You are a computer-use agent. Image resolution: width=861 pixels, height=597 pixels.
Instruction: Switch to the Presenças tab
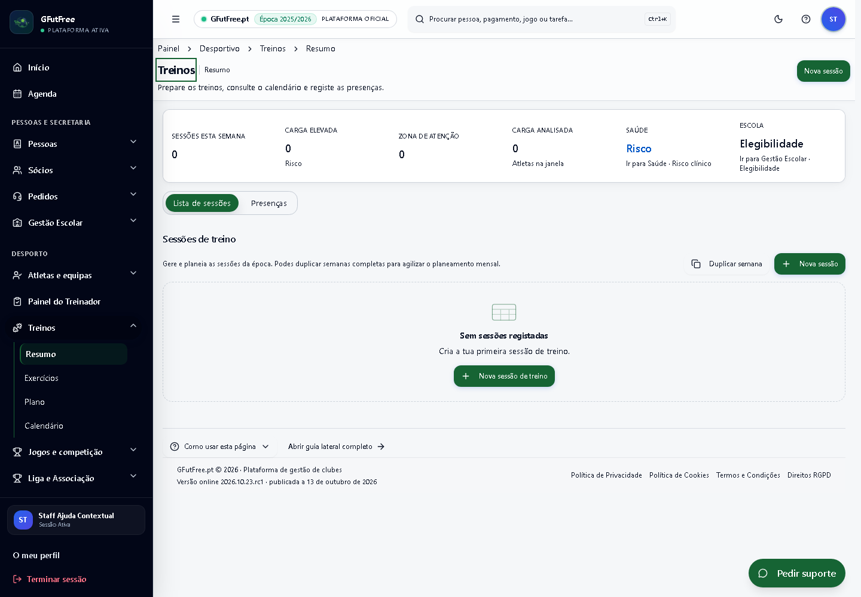[268, 203]
